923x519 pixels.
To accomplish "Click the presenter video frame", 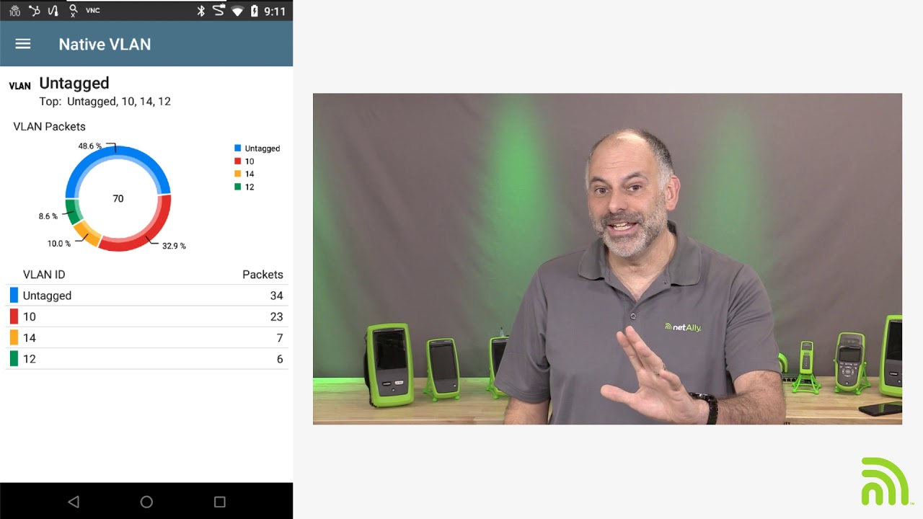I will (x=607, y=259).
